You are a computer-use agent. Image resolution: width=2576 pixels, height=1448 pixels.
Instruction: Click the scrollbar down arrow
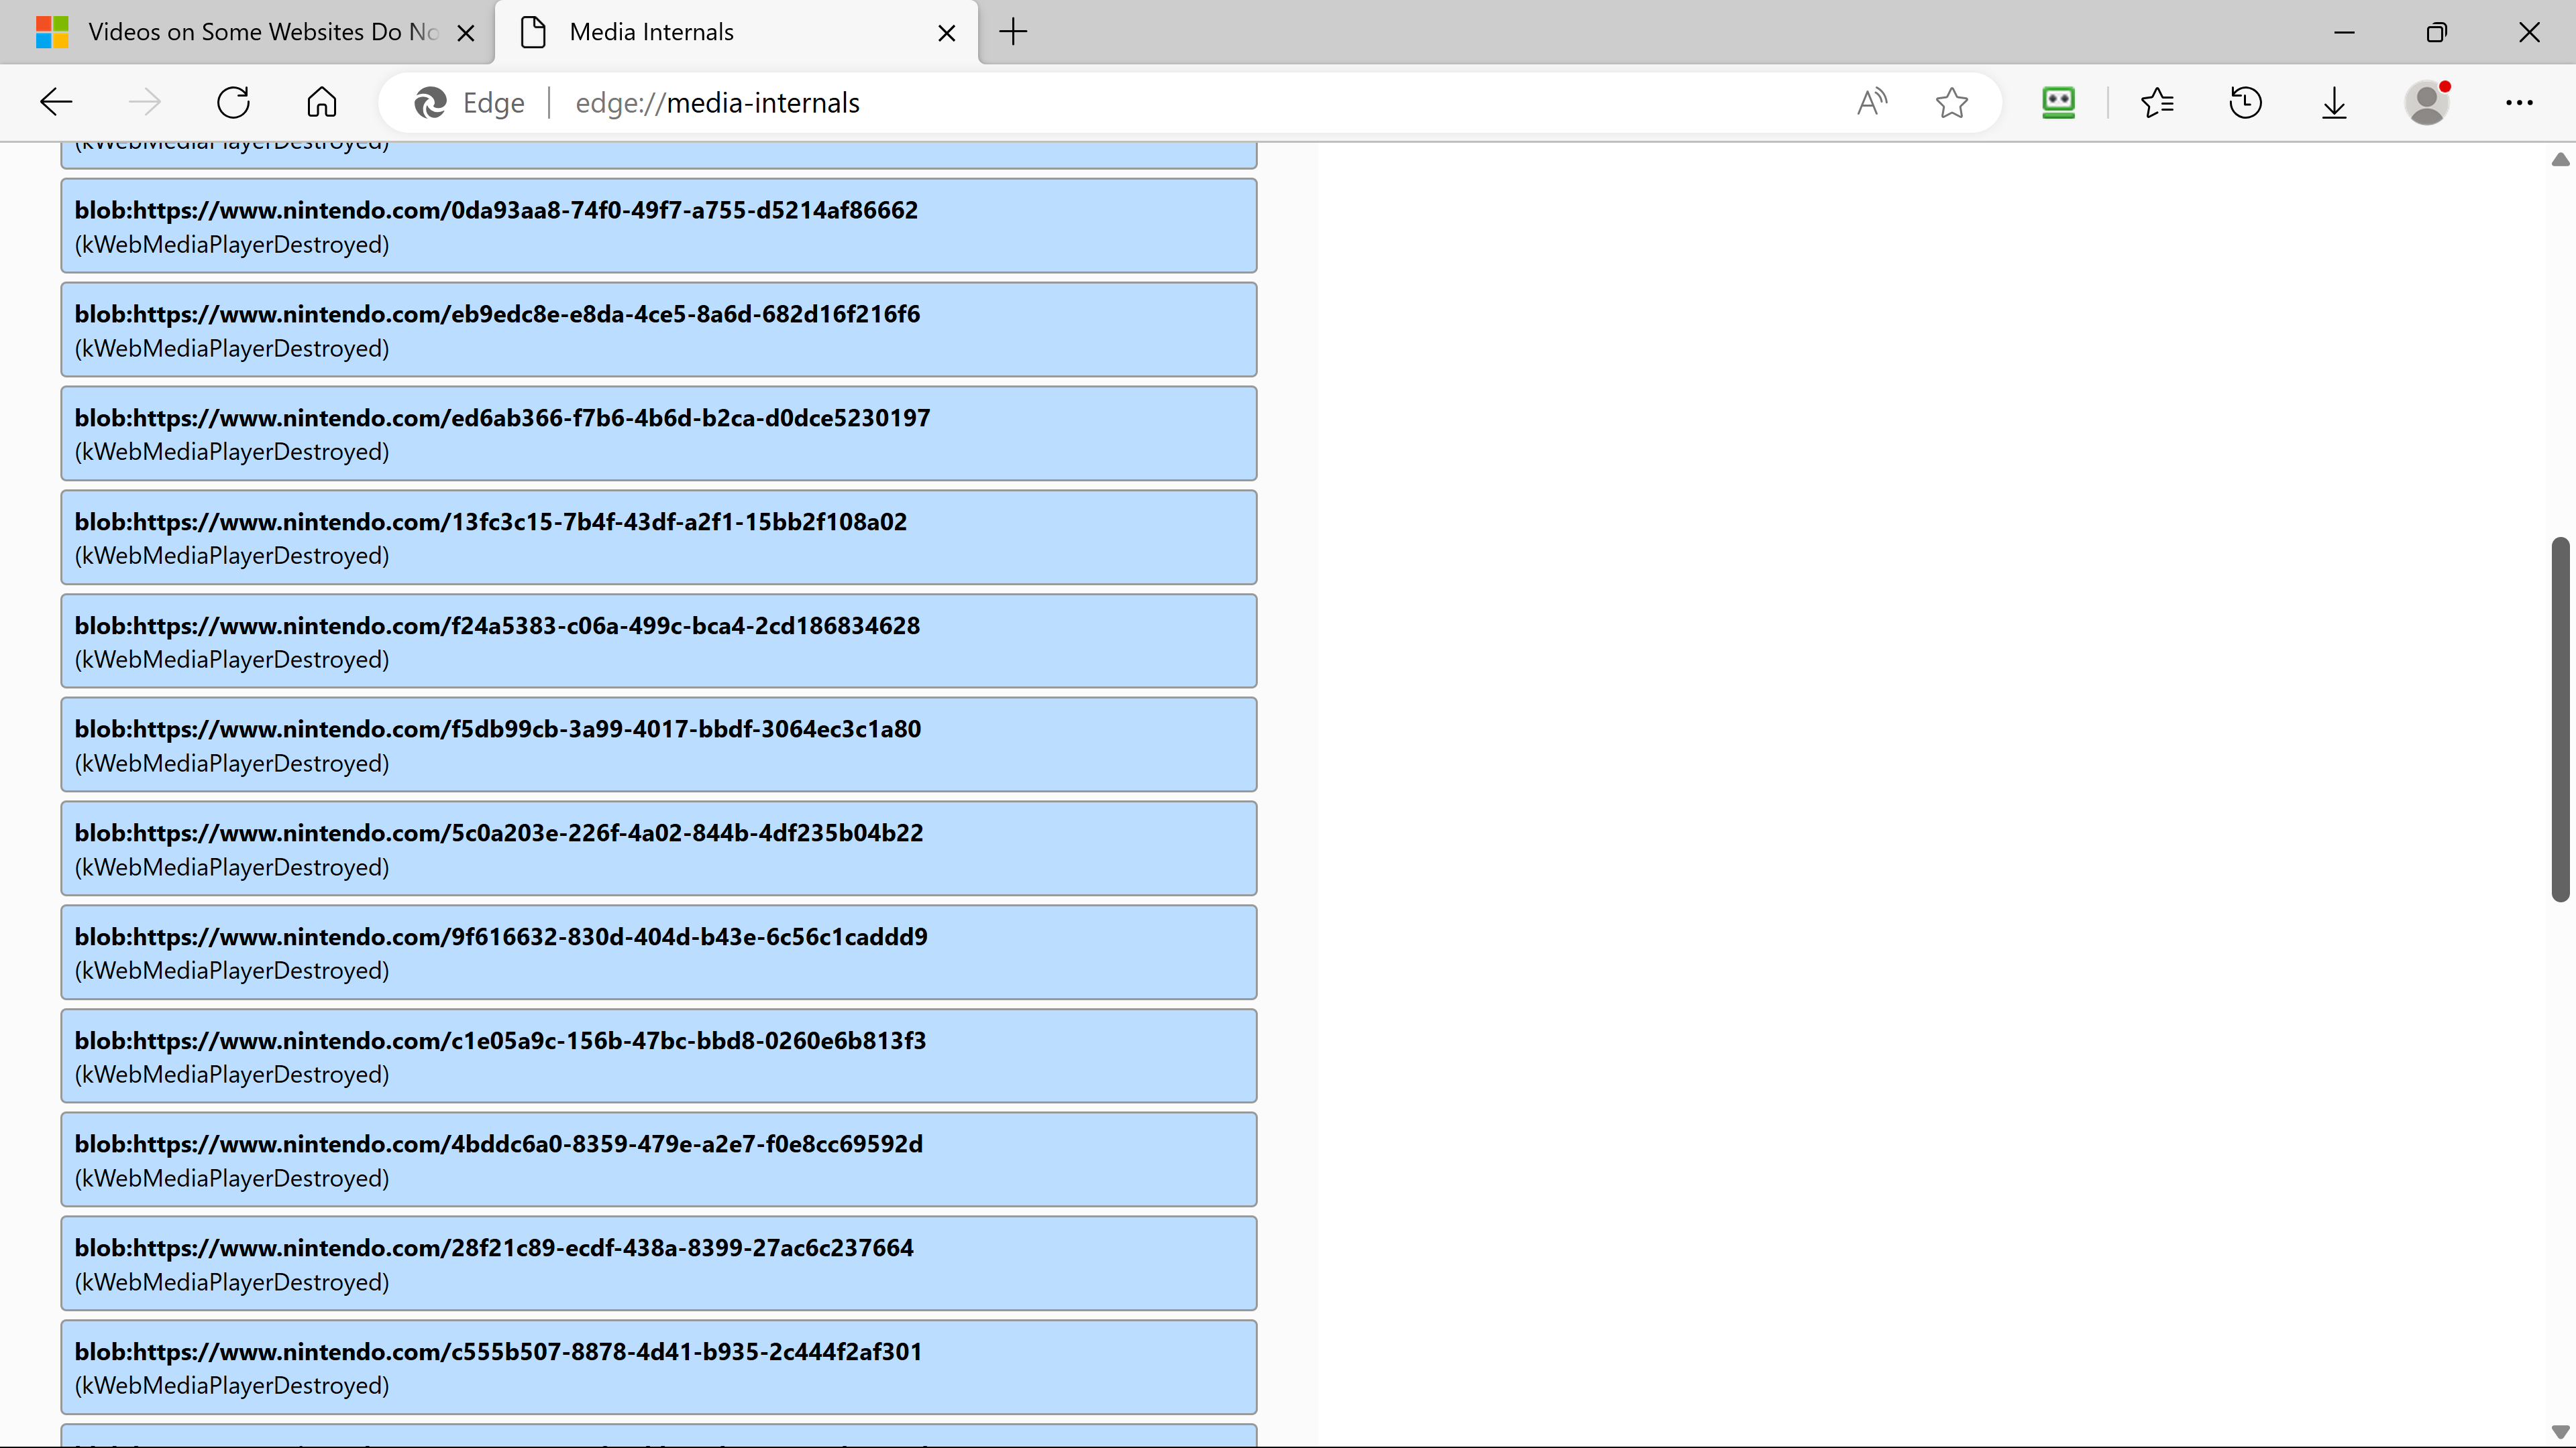click(2560, 1431)
